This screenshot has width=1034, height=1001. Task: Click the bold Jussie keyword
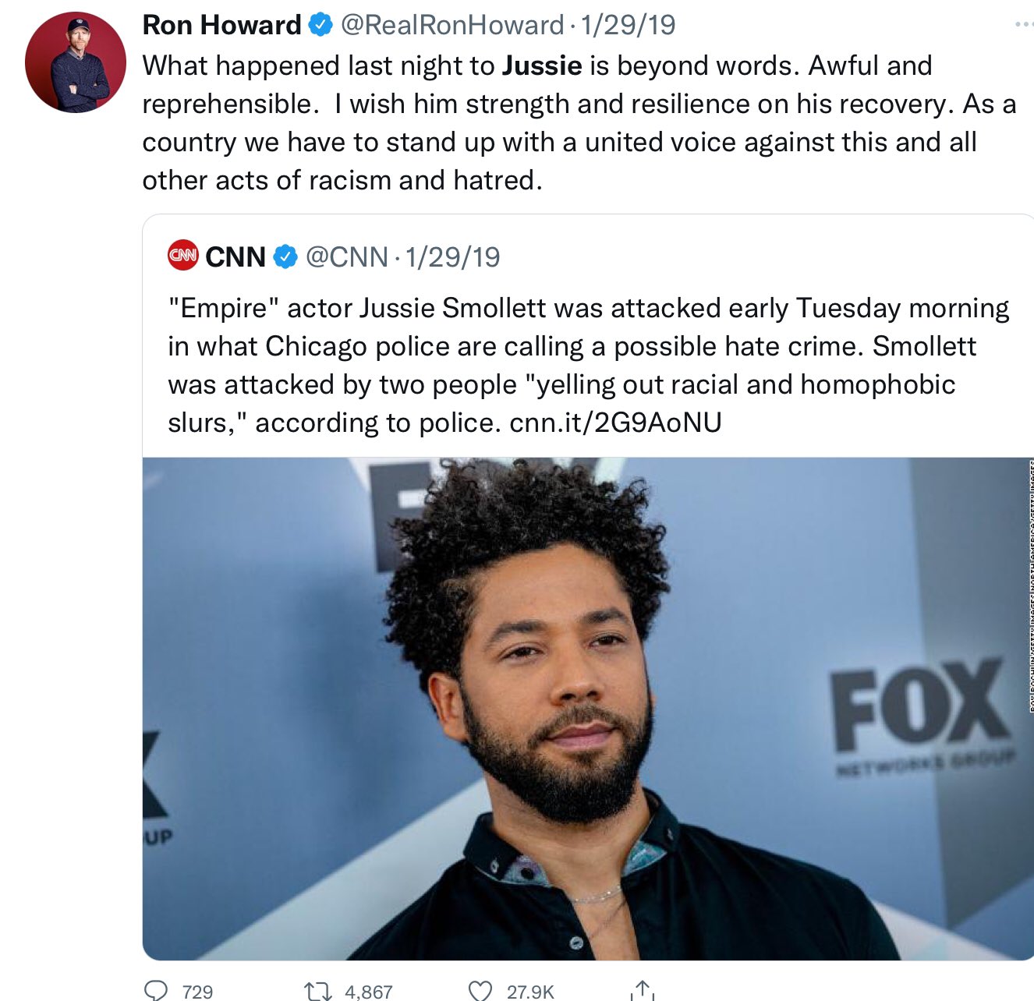542,65
